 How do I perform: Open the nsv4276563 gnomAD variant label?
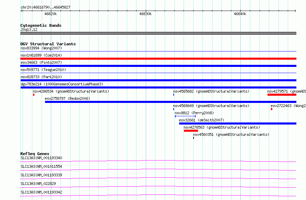tap(222, 127)
